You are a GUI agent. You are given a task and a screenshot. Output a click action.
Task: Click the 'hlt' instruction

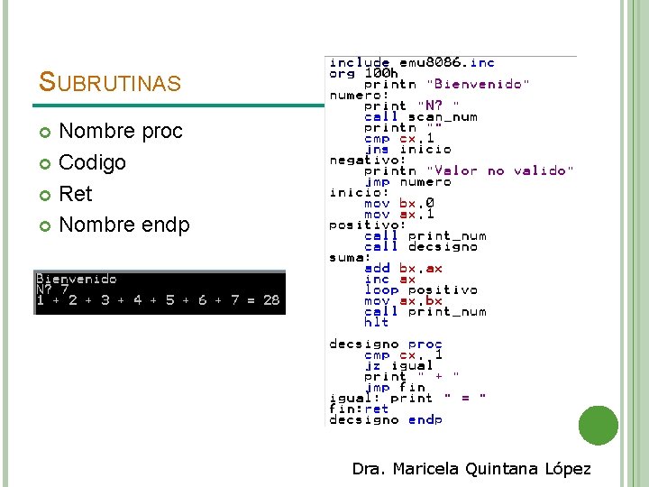click(376, 322)
